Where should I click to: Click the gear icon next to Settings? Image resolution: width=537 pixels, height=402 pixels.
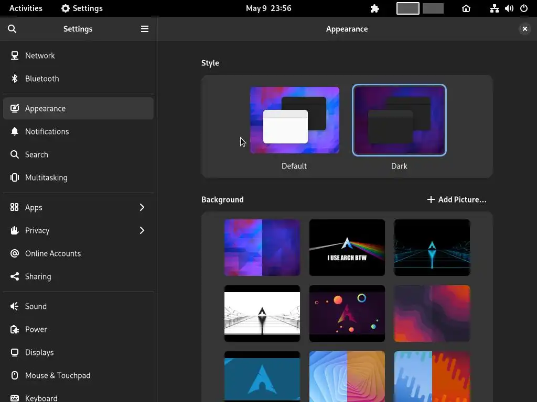click(x=66, y=8)
